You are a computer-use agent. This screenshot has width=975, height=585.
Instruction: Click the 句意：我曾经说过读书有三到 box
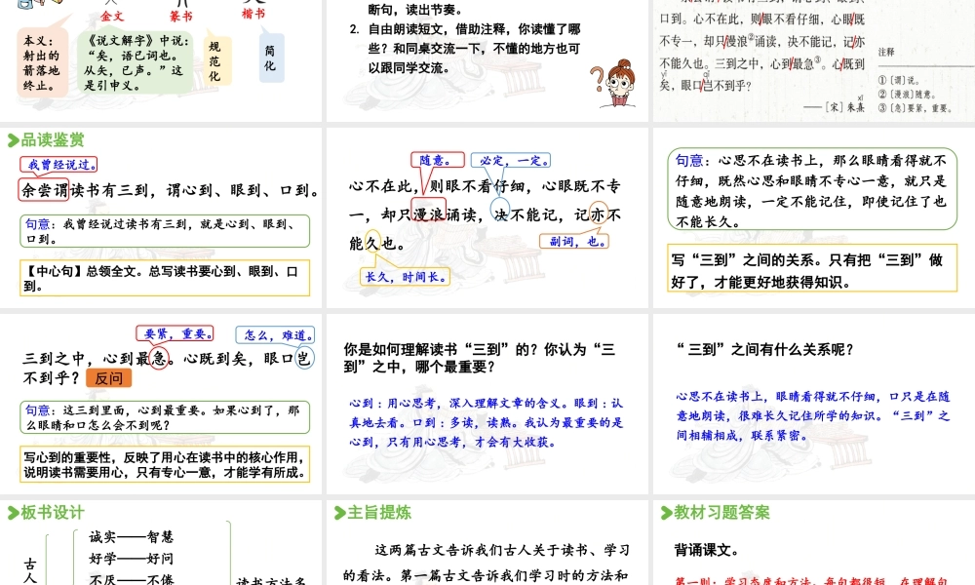tap(165, 231)
